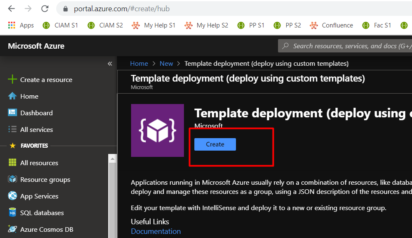
Task: Go to Home breadcrumb link
Action: pyautogui.click(x=139, y=64)
